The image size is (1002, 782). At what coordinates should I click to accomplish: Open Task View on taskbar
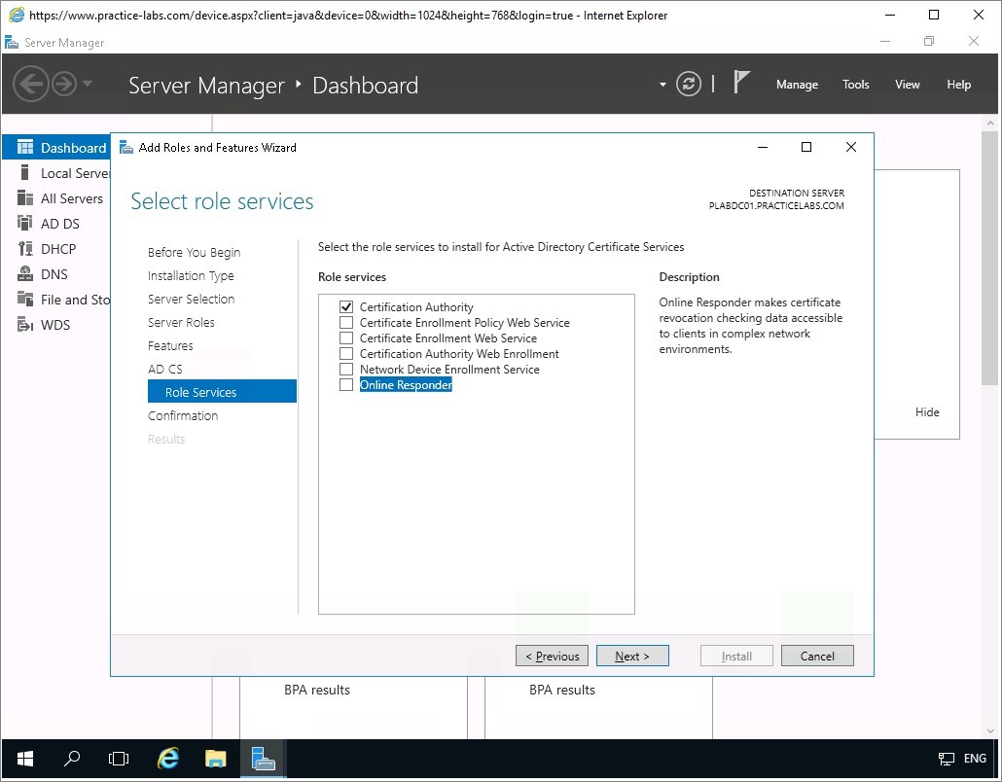point(119,759)
